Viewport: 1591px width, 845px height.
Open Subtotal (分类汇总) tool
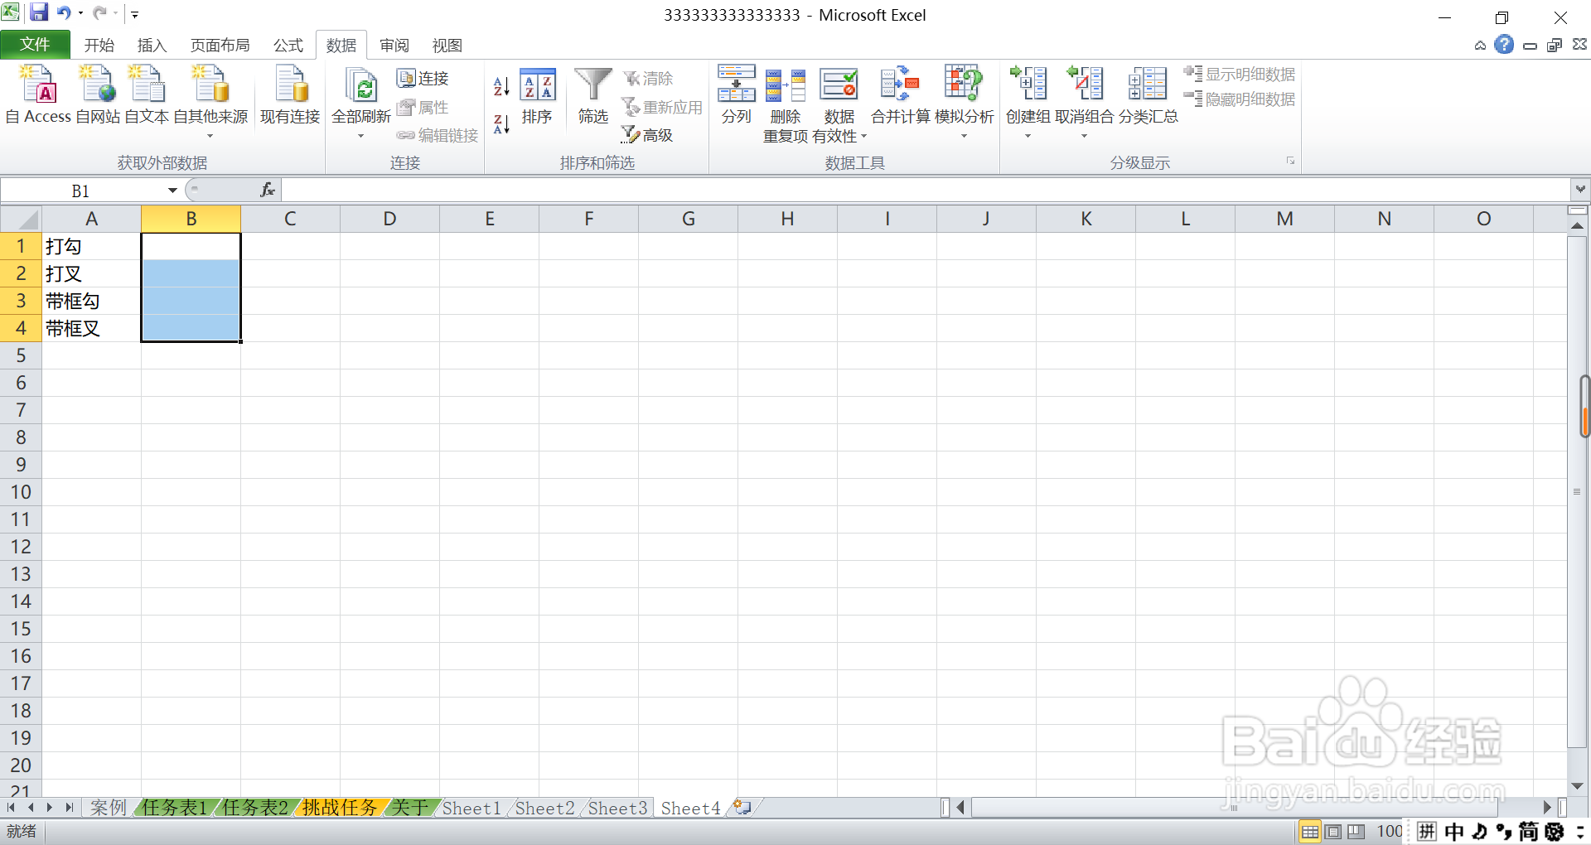1148,95
